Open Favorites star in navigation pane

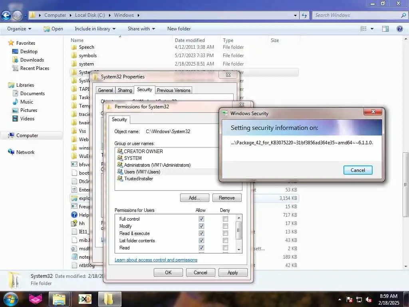coord(11,43)
